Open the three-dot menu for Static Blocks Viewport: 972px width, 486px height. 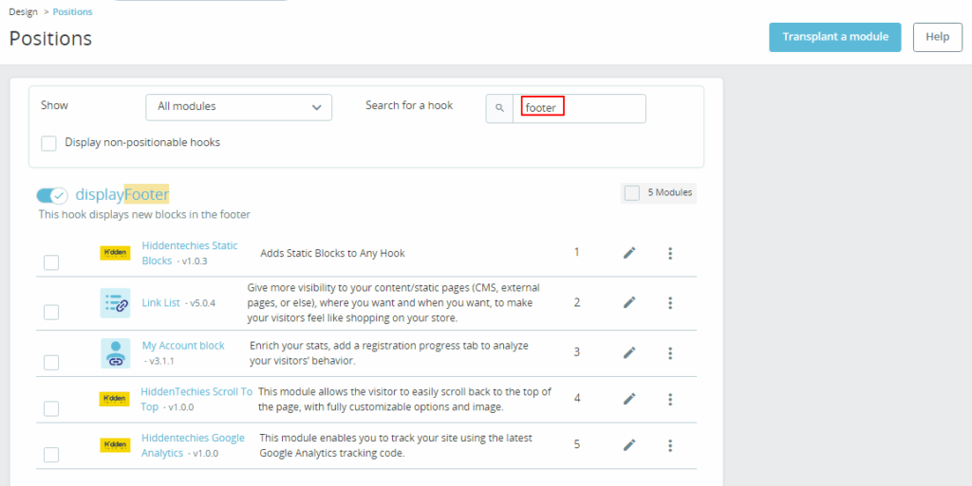tap(670, 253)
